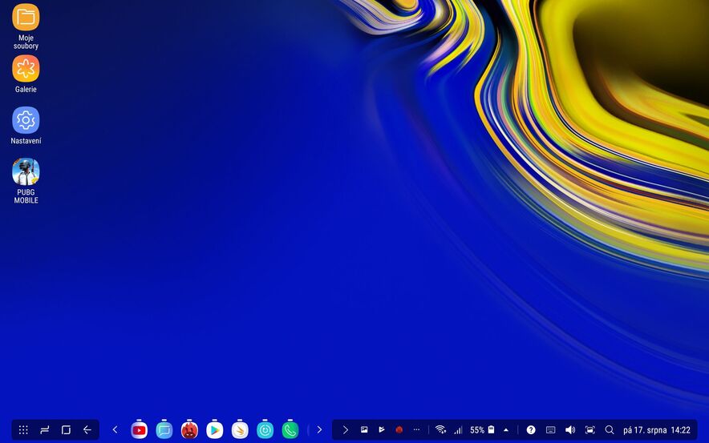Viewport: 709px width, 443px height.
Task: Open Moje soubory file manager
Action: click(x=26, y=18)
